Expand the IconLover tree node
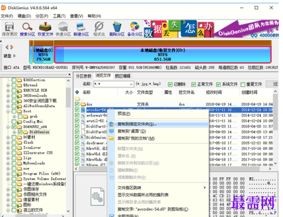This screenshot has height=217, width=283. click(8, 148)
